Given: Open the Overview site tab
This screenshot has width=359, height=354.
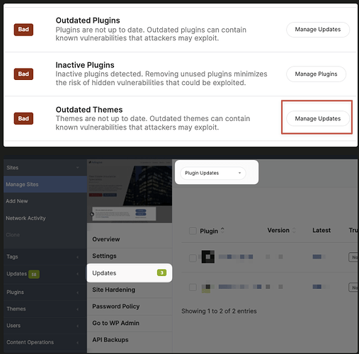Looking at the screenshot, I should point(130,239).
